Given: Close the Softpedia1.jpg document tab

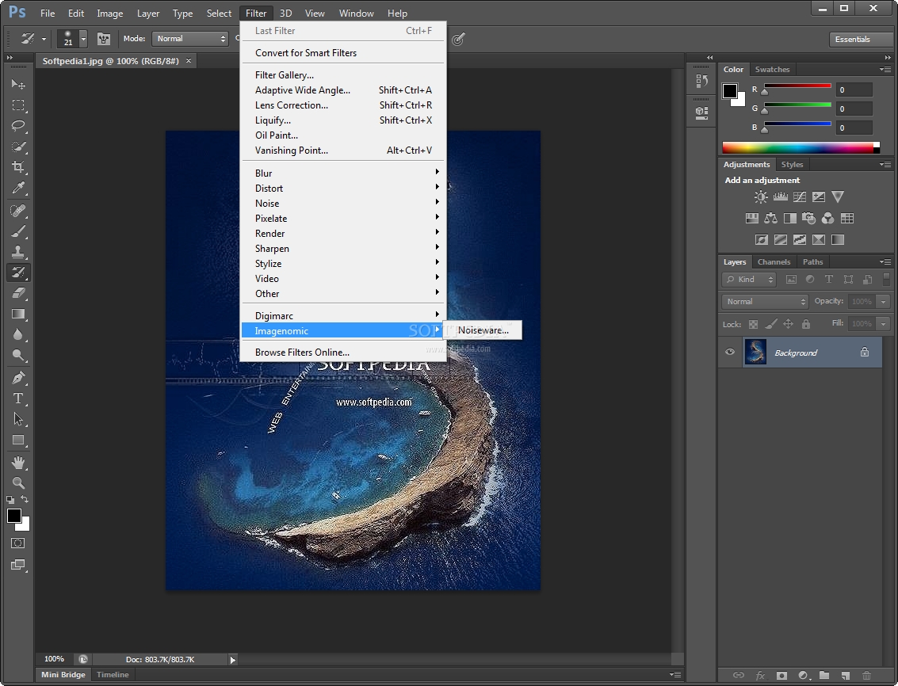Looking at the screenshot, I should (x=189, y=61).
